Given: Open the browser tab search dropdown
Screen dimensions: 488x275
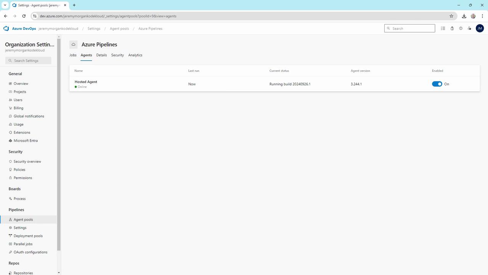Looking at the screenshot, I should (5, 5).
